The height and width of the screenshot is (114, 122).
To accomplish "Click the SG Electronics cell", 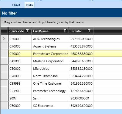I will [x=50, y=106].
